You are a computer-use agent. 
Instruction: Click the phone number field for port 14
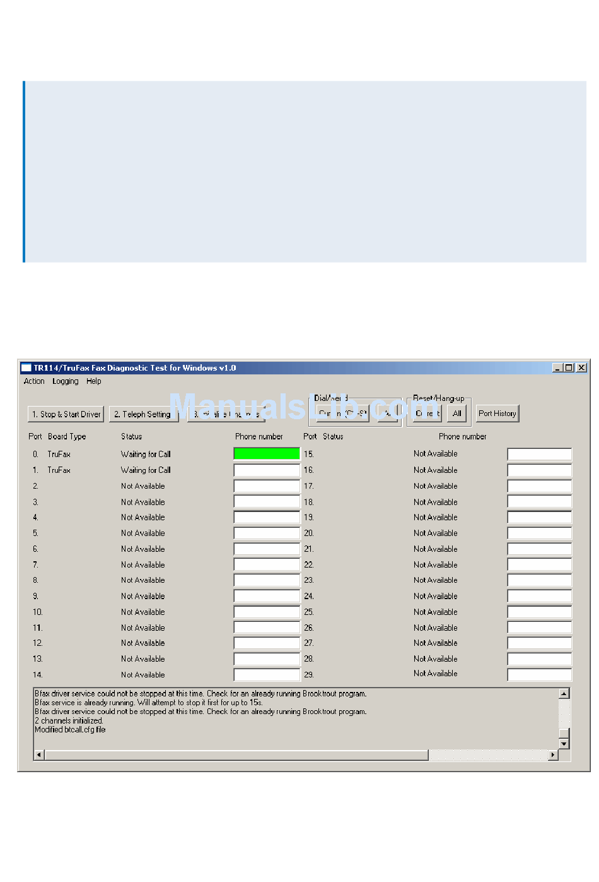point(267,674)
